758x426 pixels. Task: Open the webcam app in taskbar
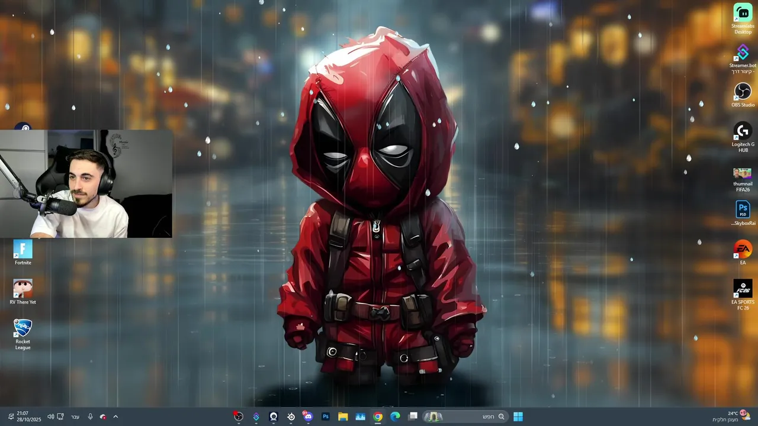[273, 417]
